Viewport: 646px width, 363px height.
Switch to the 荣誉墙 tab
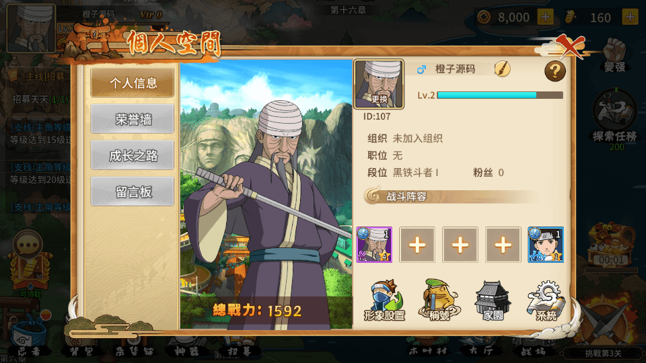[133, 119]
